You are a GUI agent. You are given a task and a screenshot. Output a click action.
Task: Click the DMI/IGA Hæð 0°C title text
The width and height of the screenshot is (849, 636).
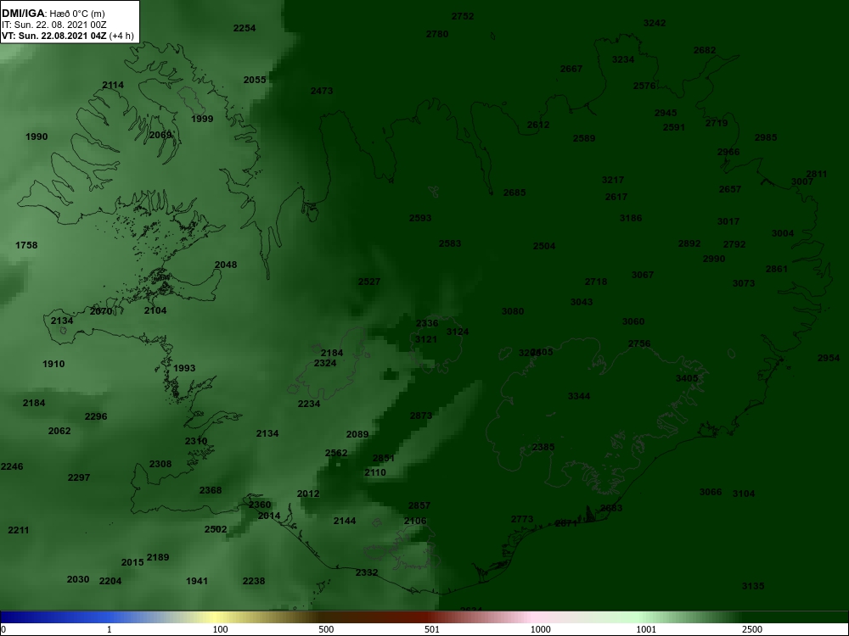coord(53,14)
